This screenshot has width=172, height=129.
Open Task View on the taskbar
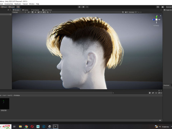coord(14,126)
